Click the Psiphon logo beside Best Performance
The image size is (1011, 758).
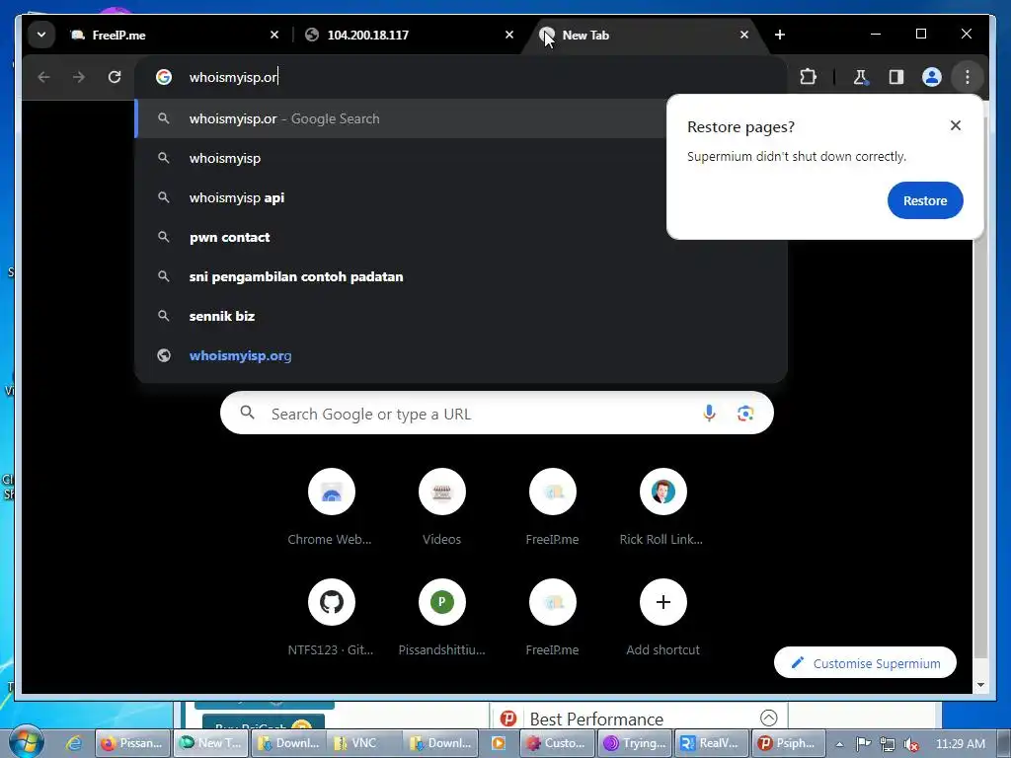pyautogui.click(x=508, y=719)
